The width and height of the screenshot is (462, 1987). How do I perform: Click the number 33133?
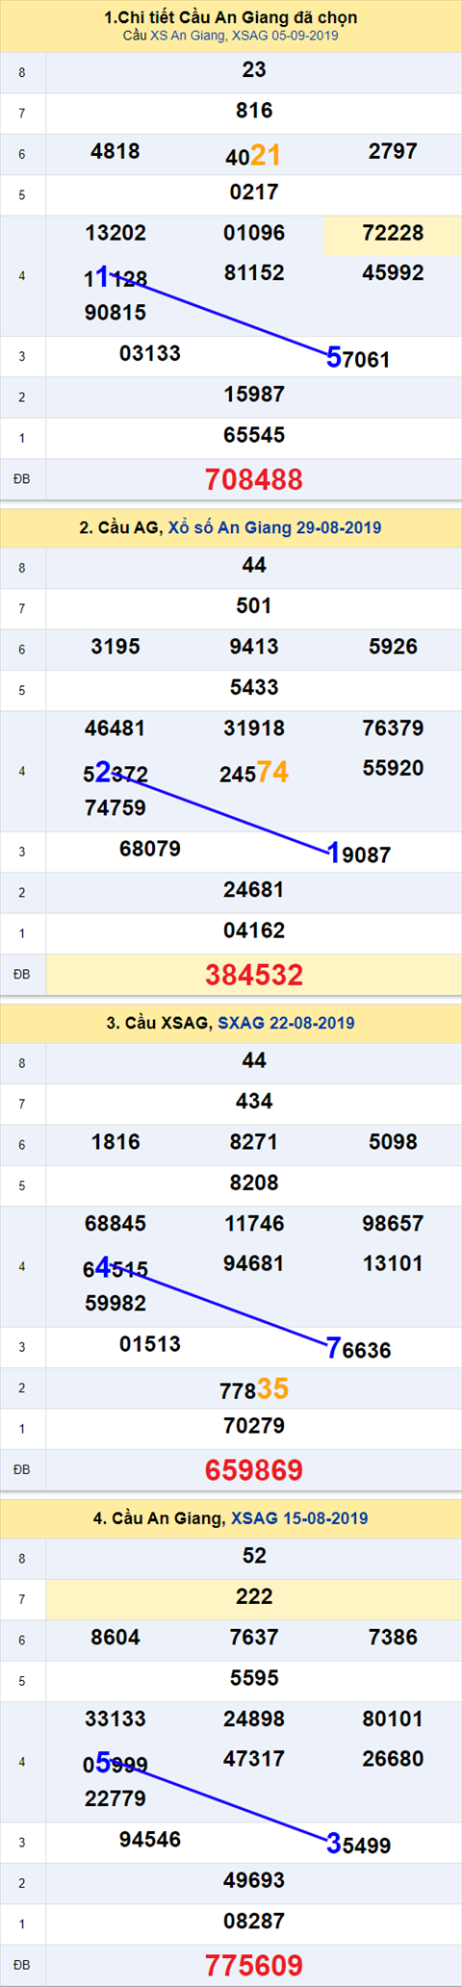115,1719
